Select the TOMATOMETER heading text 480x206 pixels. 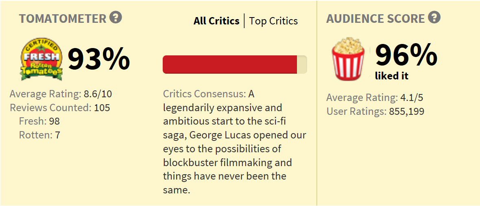(x=63, y=19)
